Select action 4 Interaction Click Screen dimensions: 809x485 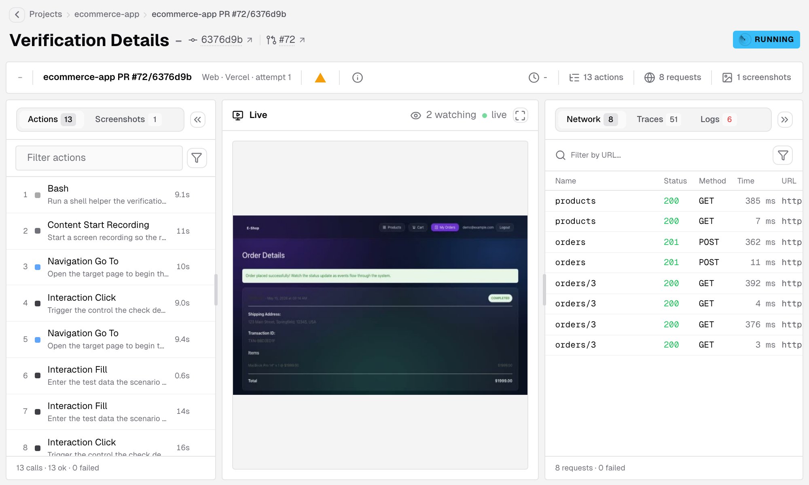point(111,303)
